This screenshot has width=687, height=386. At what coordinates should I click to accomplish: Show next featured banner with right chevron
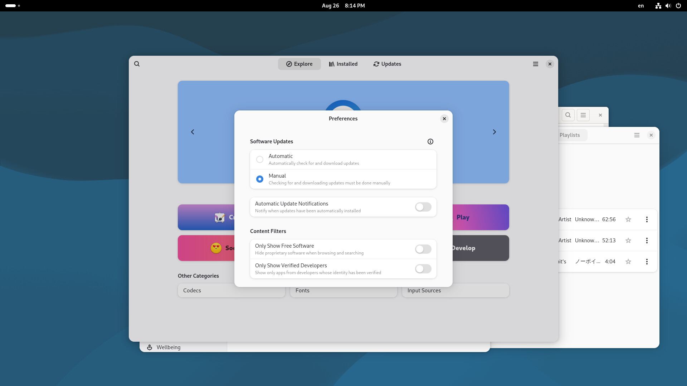pos(494,132)
